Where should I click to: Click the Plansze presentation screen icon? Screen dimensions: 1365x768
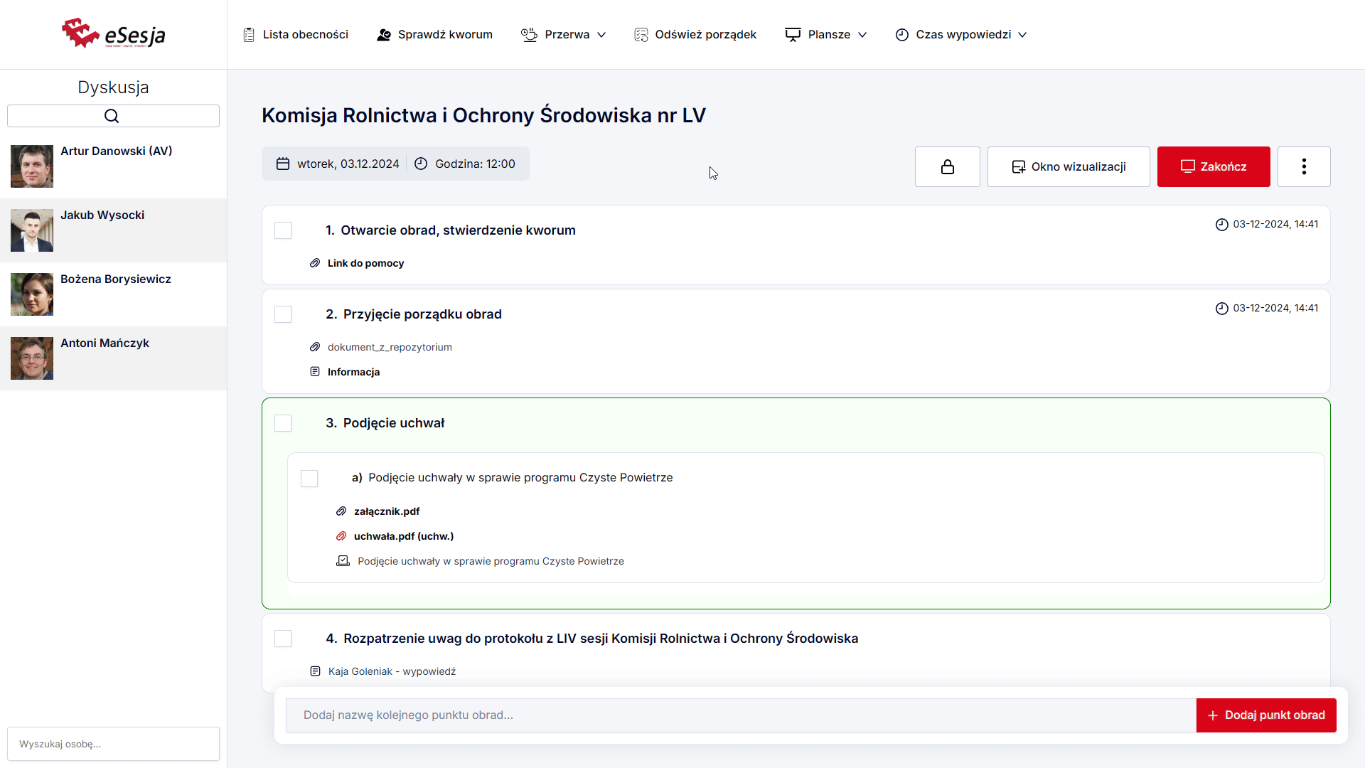(x=793, y=35)
